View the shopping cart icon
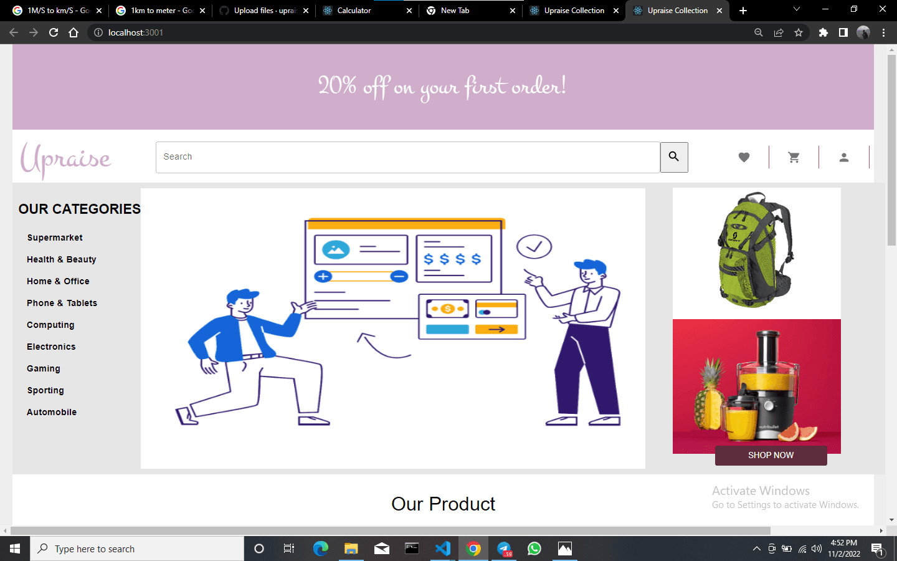This screenshot has height=561, width=897. [x=794, y=157]
